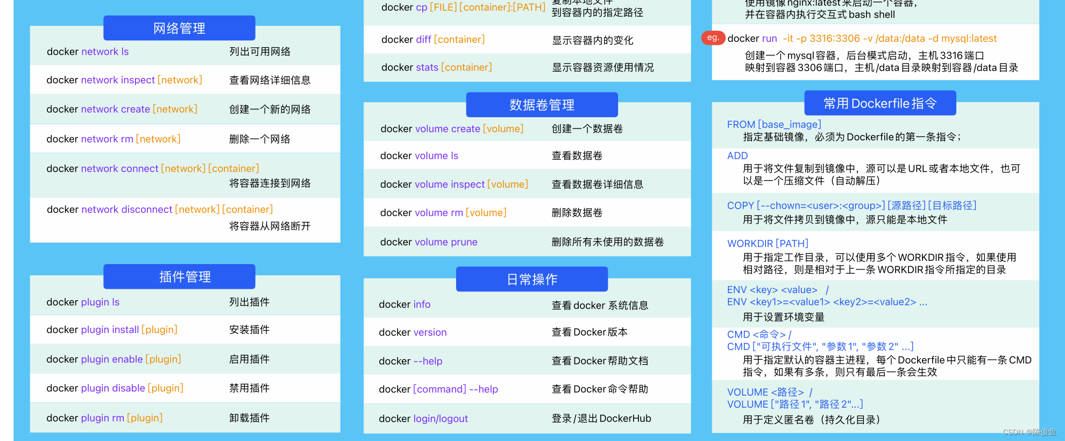Viewport: 1065px width, 441px height.
Task: Click the VOLUME <路径> instruction
Action: (770, 392)
